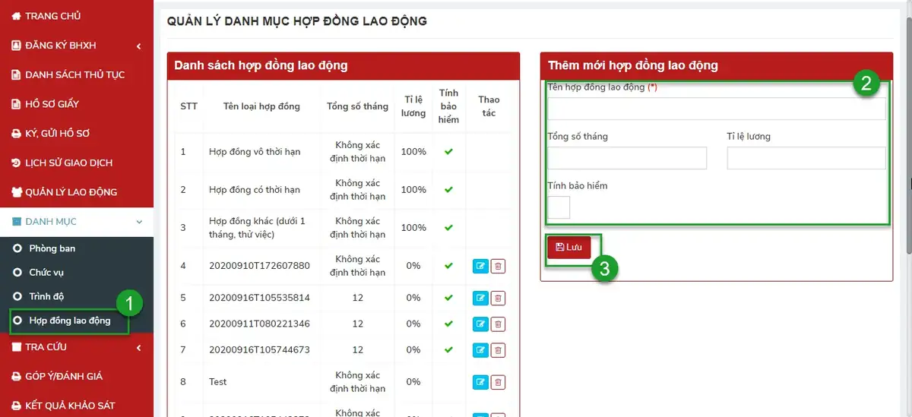Delete the contract 20200916T105744673 row
This screenshot has width=912, height=417.
coord(498,349)
